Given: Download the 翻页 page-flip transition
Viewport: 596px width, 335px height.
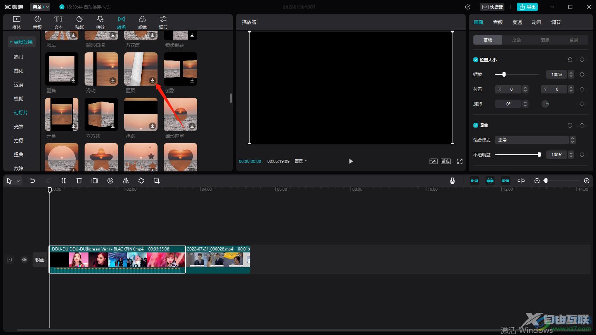Looking at the screenshot, I should (152, 80).
